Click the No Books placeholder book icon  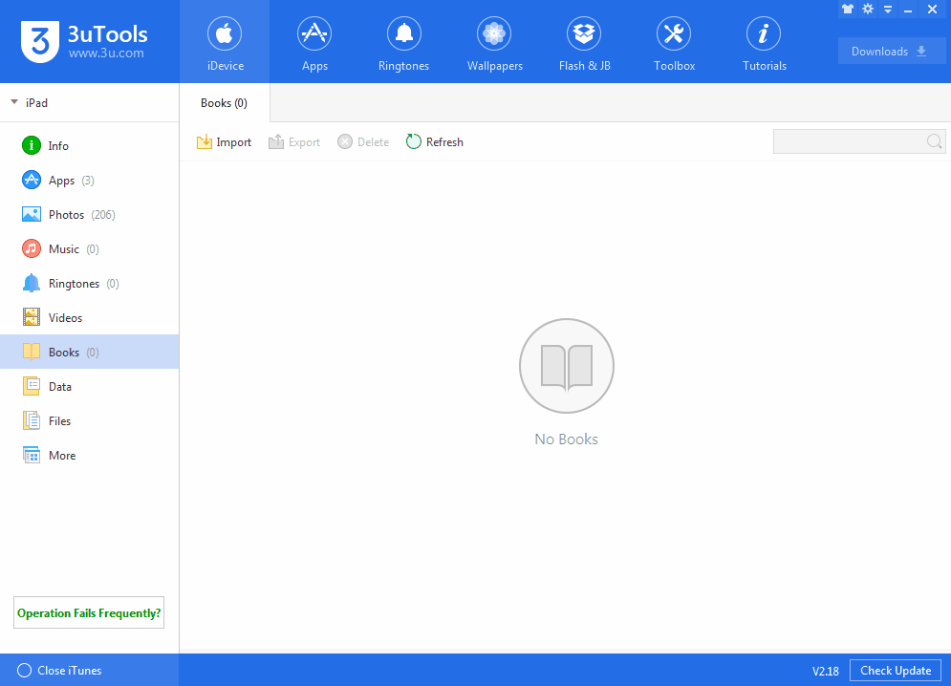[x=567, y=366]
